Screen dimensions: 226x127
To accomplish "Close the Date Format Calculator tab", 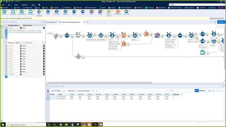I will pos(84,22).
